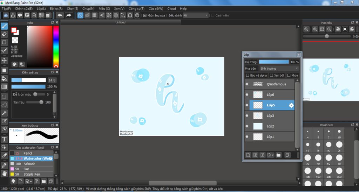
Task: Open color palette icon under color panel
Action: (x=14, y=64)
